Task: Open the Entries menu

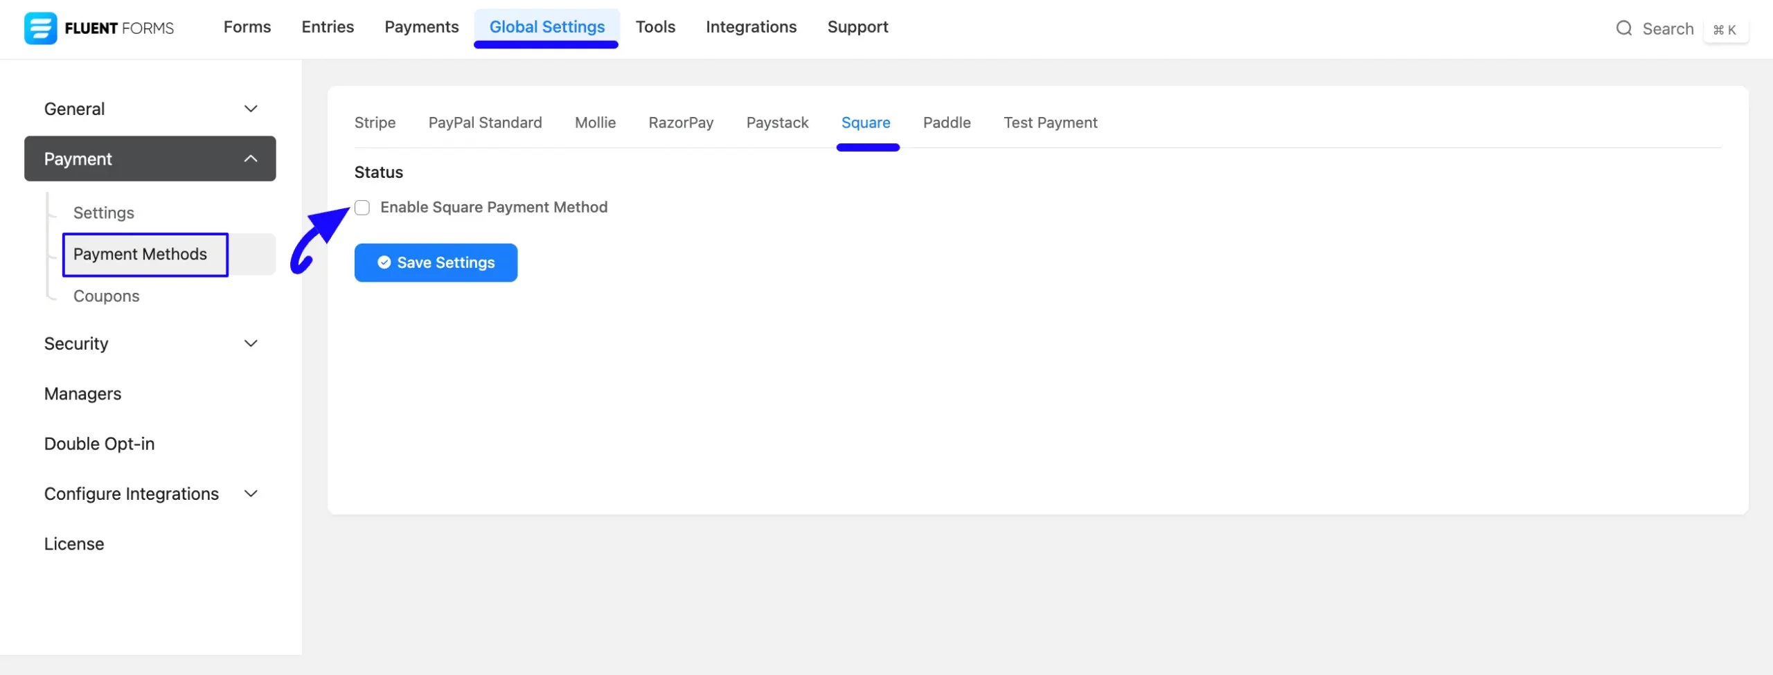Action: pos(328,27)
